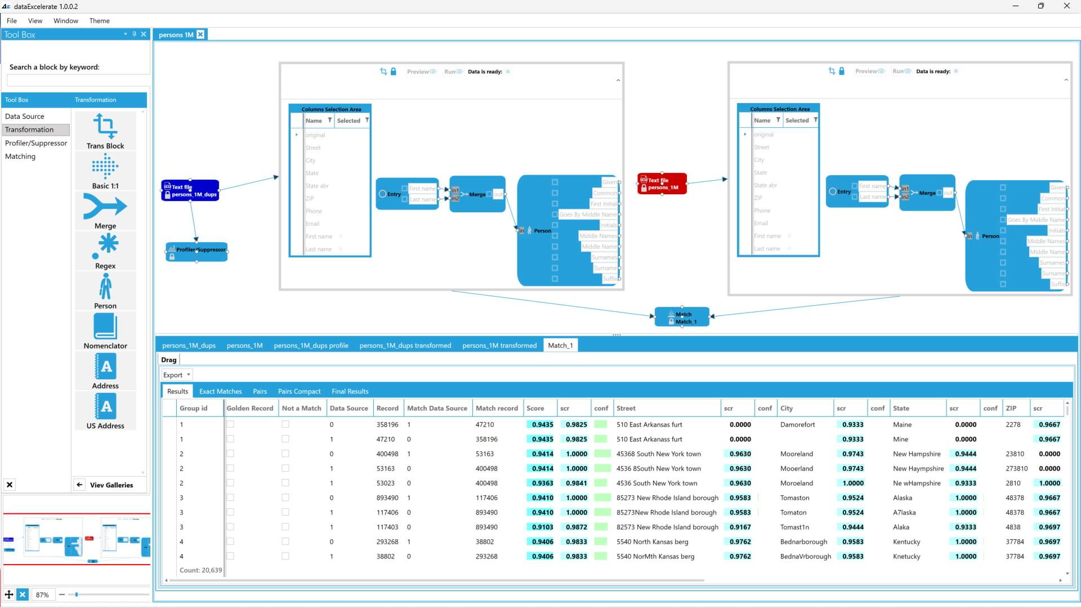Select the Trans Block tool icon
The width and height of the screenshot is (1081, 608).
[105, 126]
